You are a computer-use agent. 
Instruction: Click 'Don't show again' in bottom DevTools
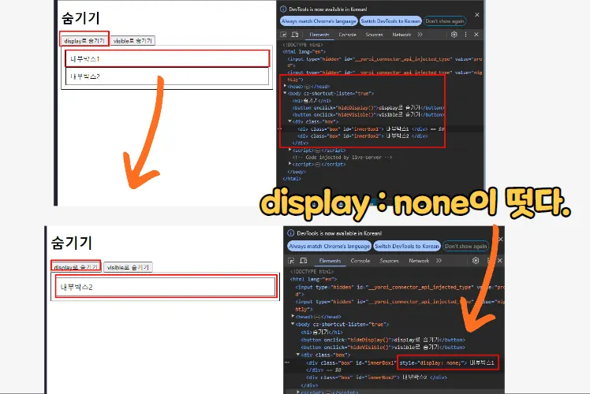coord(465,246)
